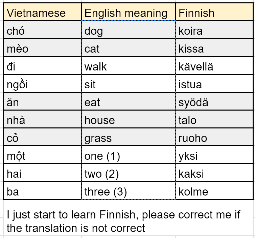The image size is (255, 238).
Task: Select the cell containing eat
Action: point(128,101)
